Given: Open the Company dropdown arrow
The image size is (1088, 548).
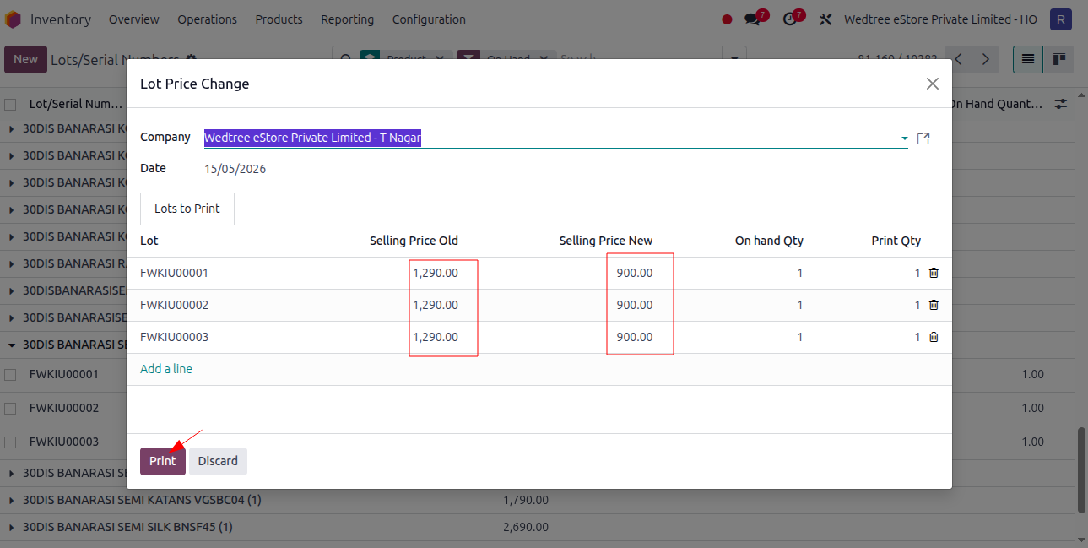Looking at the screenshot, I should tap(904, 138).
